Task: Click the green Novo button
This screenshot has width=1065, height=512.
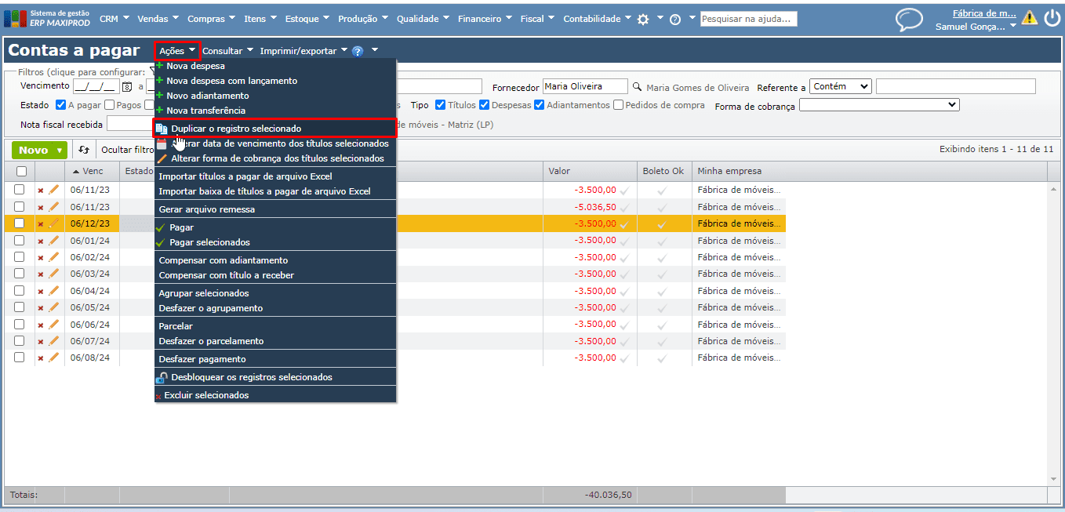Action: click(33, 150)
